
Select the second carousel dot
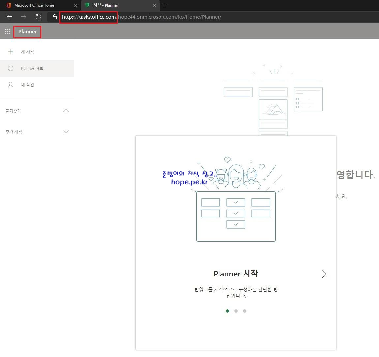[236, 311]
